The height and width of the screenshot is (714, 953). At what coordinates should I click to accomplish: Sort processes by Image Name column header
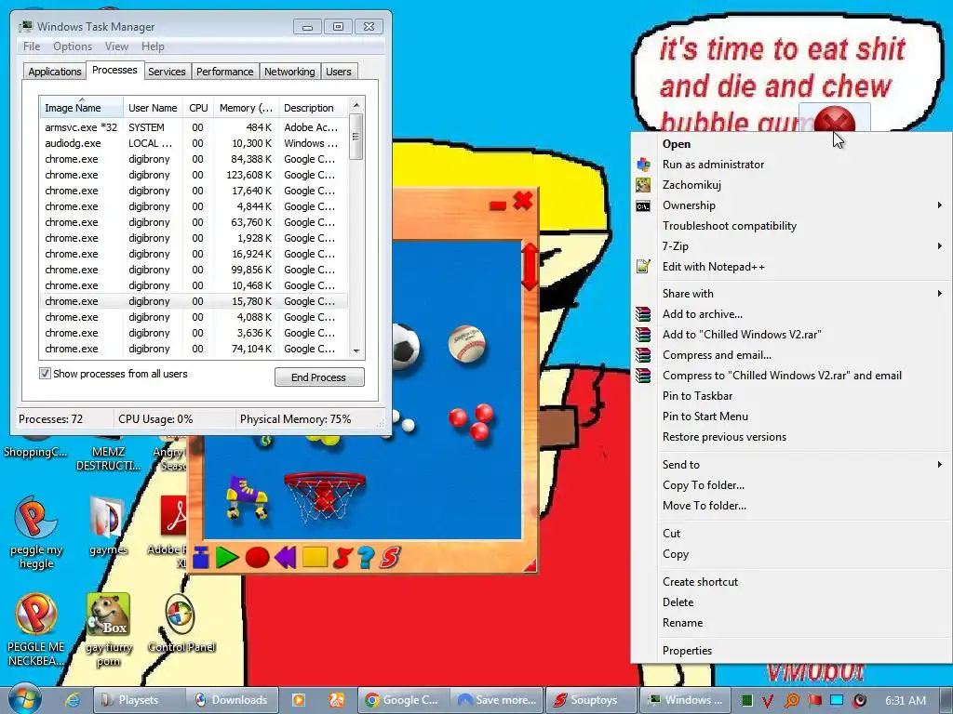tap(81, 108)
